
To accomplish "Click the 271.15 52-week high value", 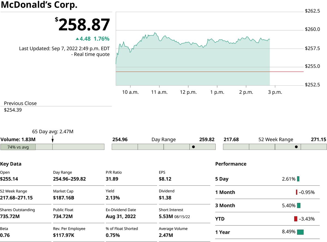I will coord(318,140).
